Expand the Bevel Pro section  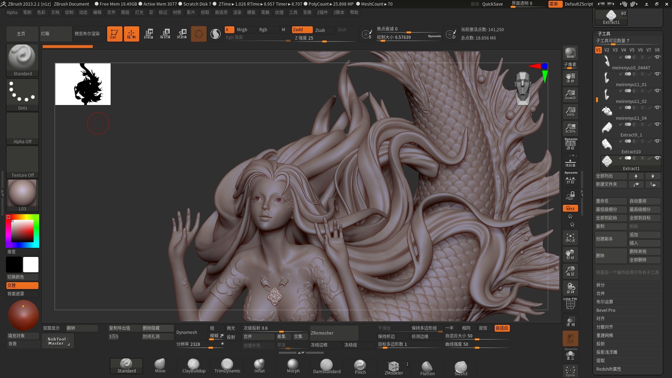605,310
